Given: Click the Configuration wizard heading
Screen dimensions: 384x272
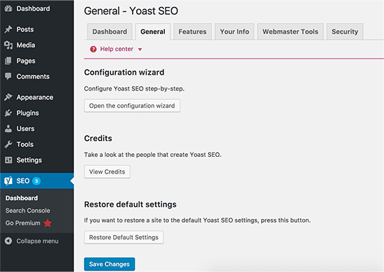Looking at the screenshot, I should (124, 73).
